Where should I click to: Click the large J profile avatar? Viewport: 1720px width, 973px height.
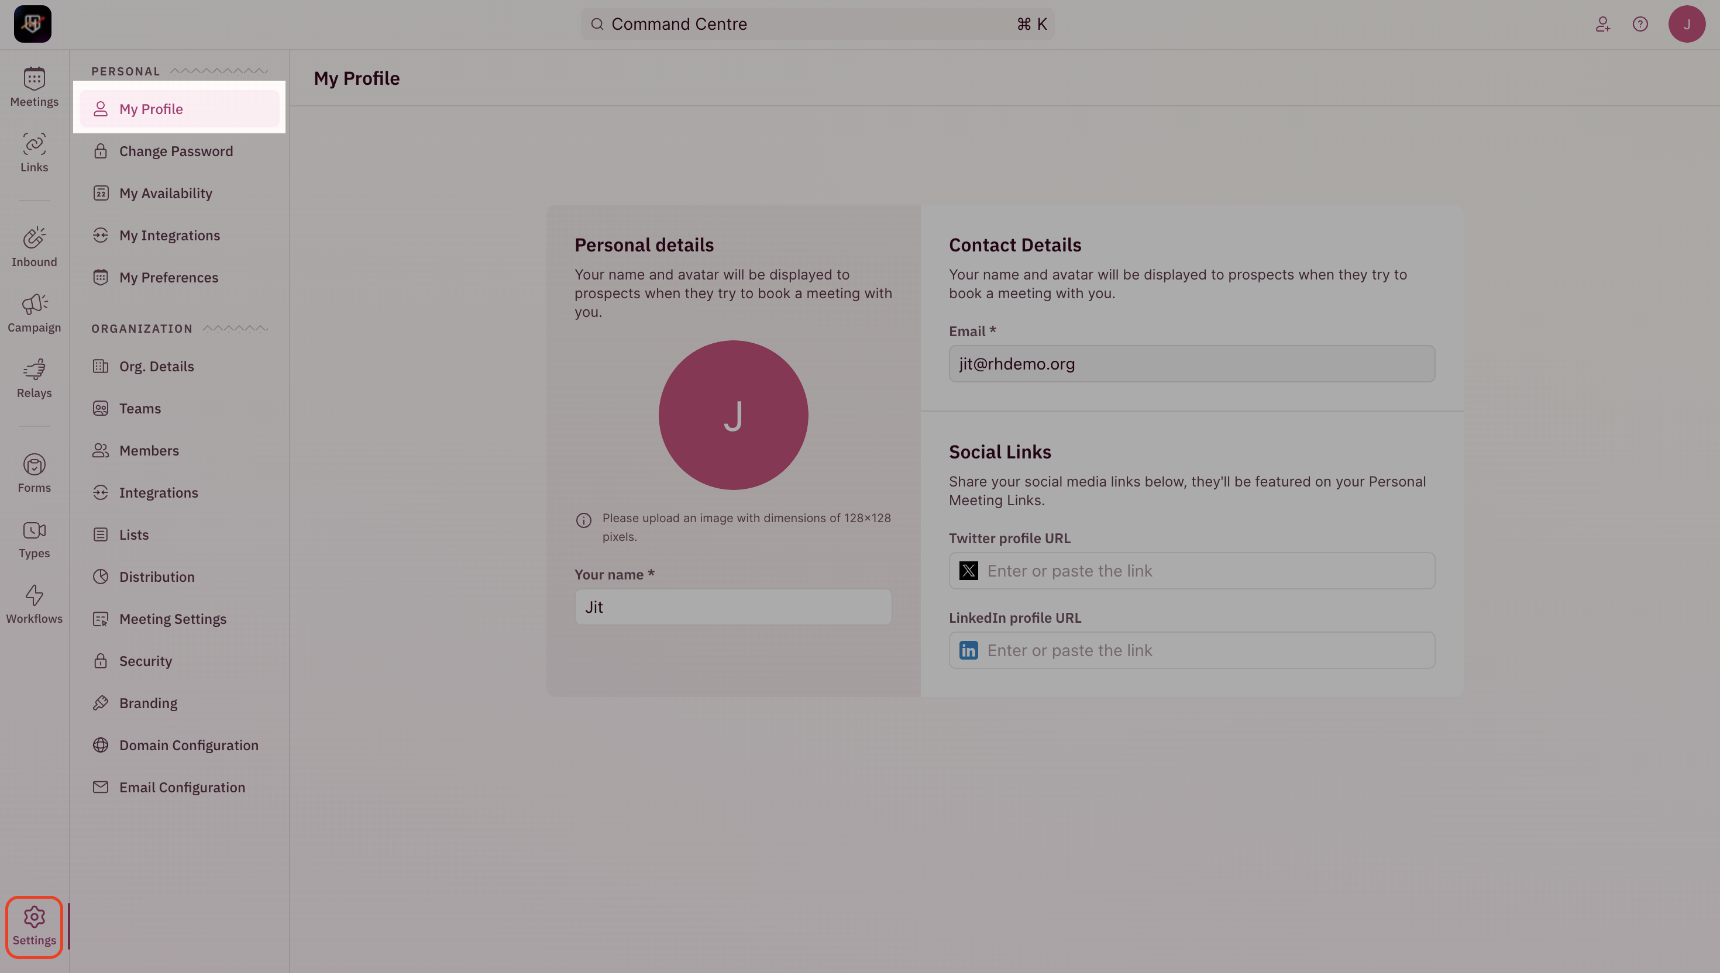(x=733, y=415)
